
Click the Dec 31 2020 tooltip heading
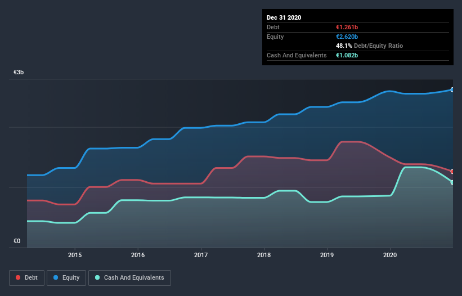click(x=284, y=17)
